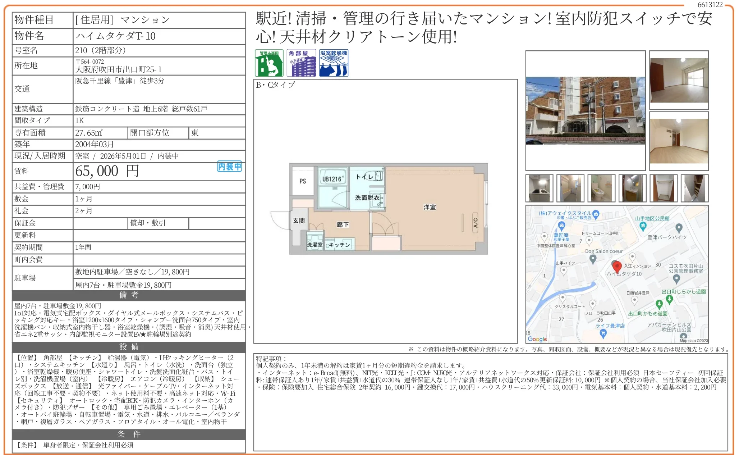This screenshot has width=739, height=455.
Task: Open the empty room photo with wooden floor
Action: pyautogui.click(x=679, y=141)
